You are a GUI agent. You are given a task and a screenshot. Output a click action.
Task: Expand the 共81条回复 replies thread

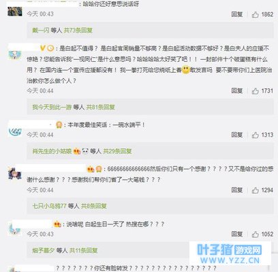100,107
